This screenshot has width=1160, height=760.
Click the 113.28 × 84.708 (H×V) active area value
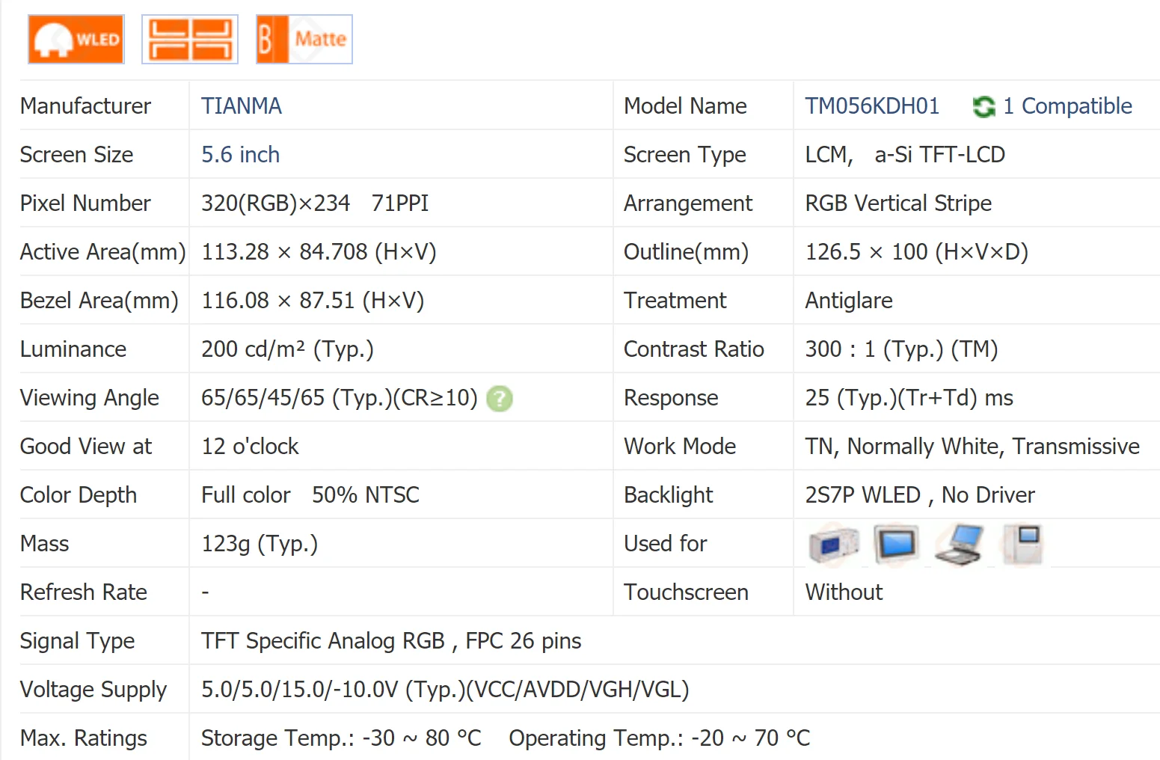pos(319,252)
